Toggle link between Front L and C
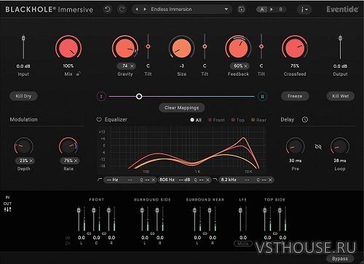Image resolution: width=364 pixels, height=264 pixels. coord(89,233)
